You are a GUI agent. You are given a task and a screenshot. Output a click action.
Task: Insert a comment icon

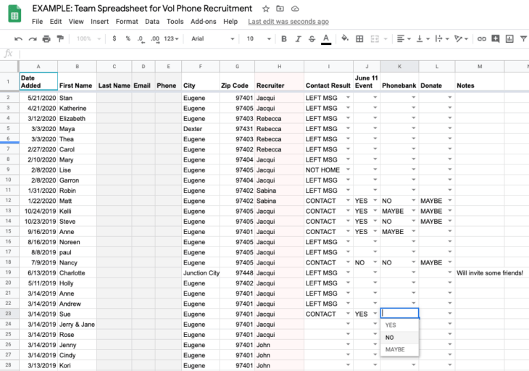[495, 39]
